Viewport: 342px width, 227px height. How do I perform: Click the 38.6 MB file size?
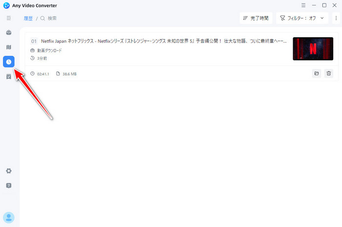pyautogui.click(x=69, y=74)
